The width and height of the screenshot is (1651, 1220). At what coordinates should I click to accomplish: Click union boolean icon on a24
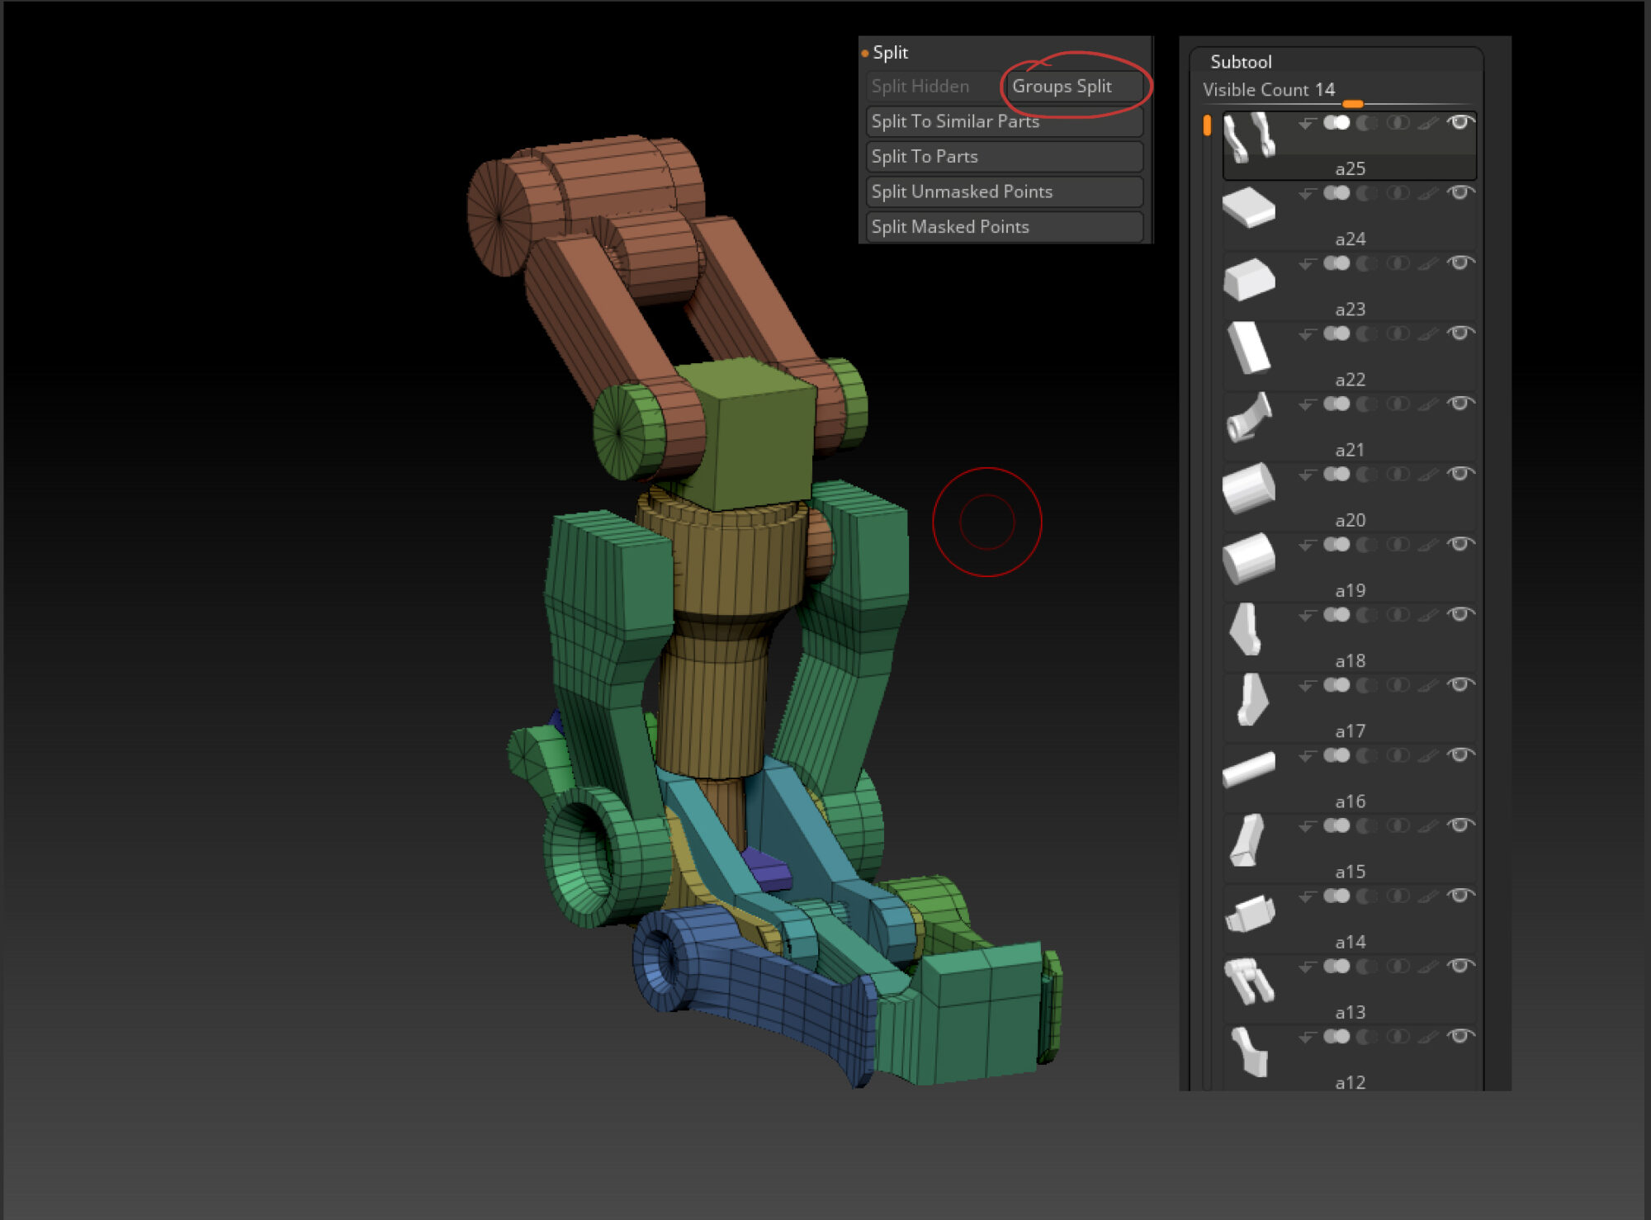click(x=1336, y=193)
